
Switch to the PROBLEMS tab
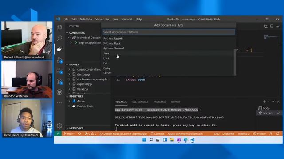[x=160, y=102]
